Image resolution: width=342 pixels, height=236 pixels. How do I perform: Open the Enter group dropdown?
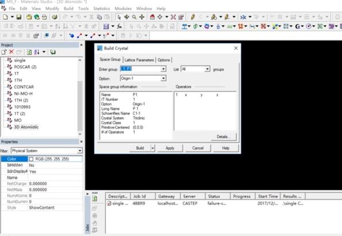click(163, 69)
